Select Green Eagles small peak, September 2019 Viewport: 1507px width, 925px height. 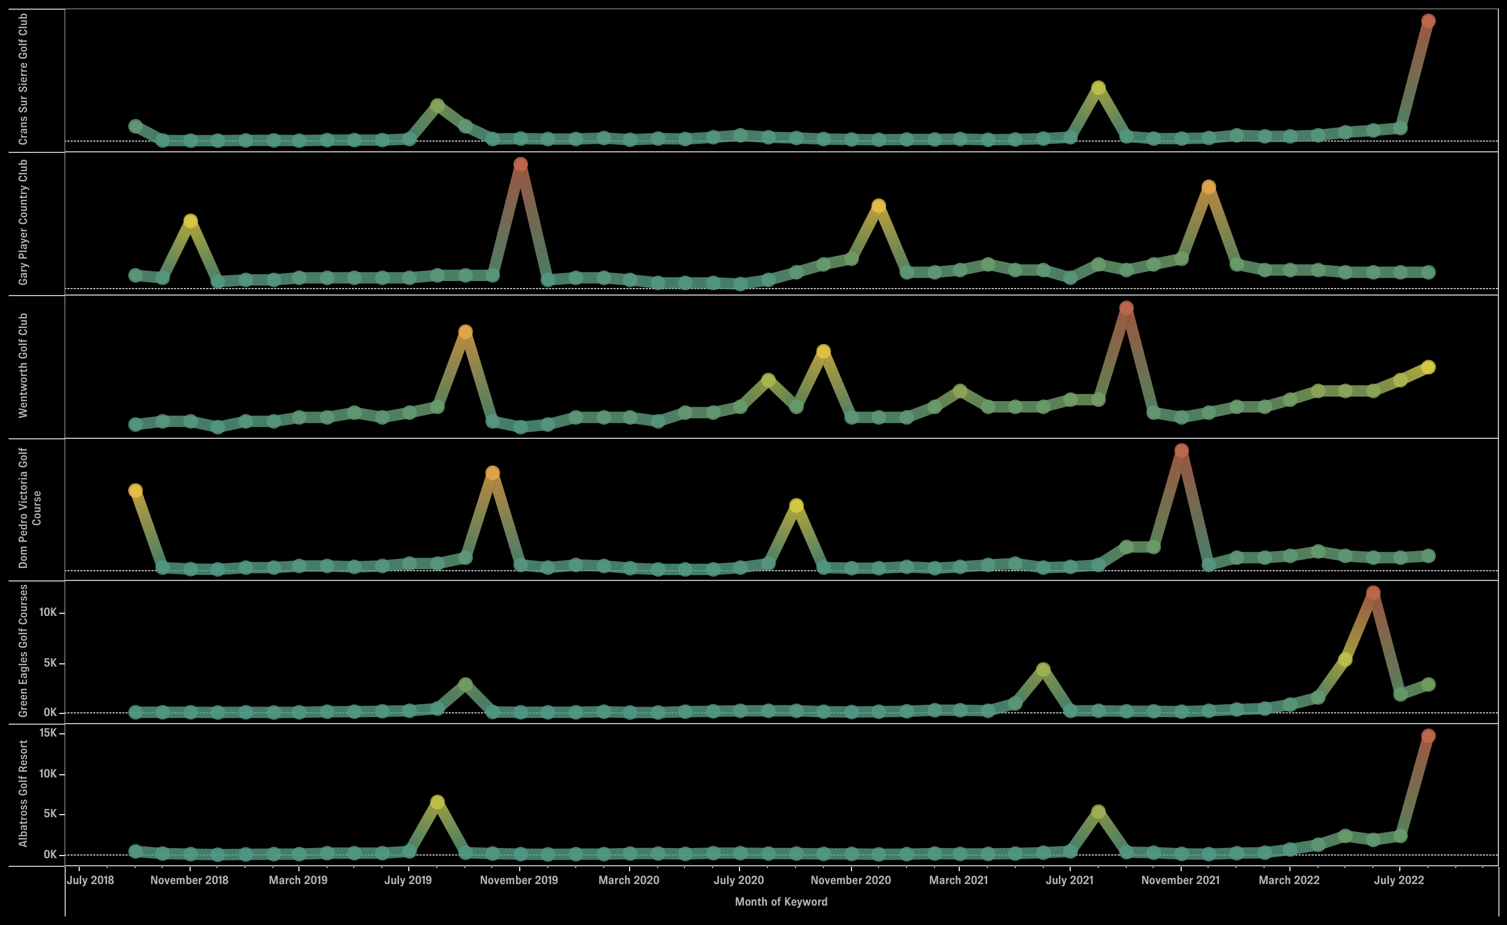pos(465,684)
